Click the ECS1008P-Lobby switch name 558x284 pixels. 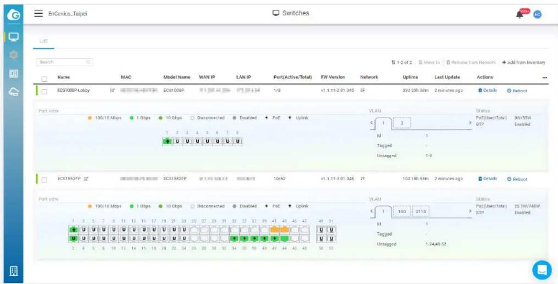tap(73, 91)
